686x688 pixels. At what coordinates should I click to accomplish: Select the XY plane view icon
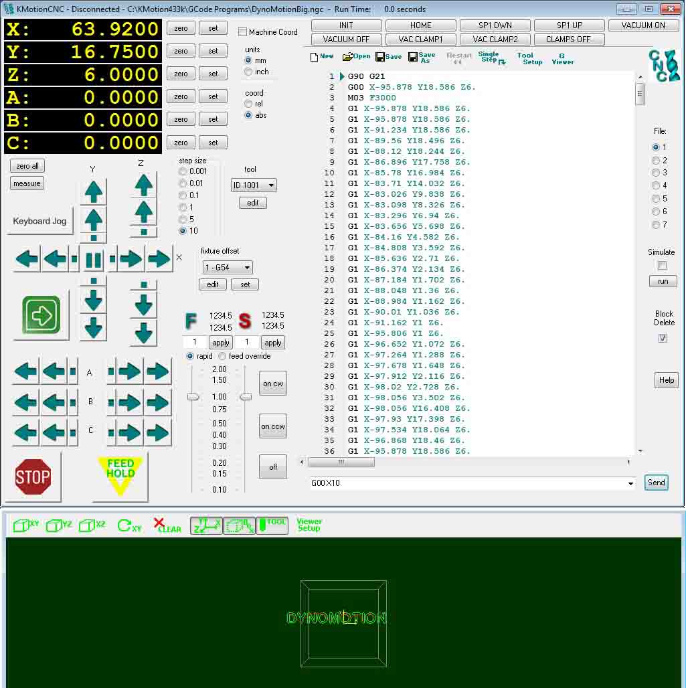coord(25,526)
